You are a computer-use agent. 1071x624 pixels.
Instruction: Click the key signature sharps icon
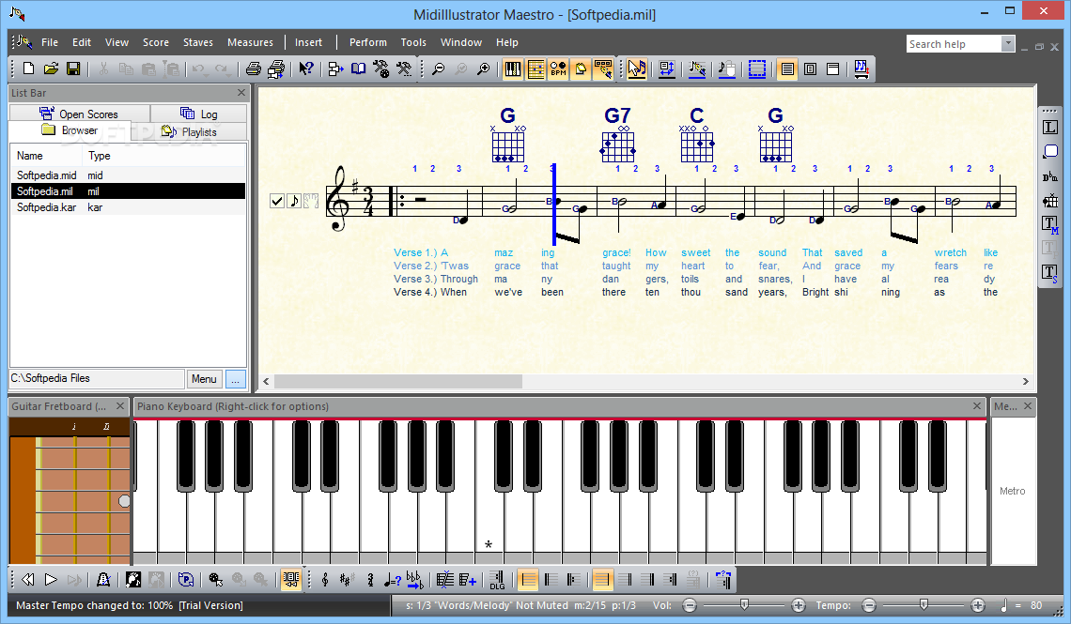coord(347,580)
